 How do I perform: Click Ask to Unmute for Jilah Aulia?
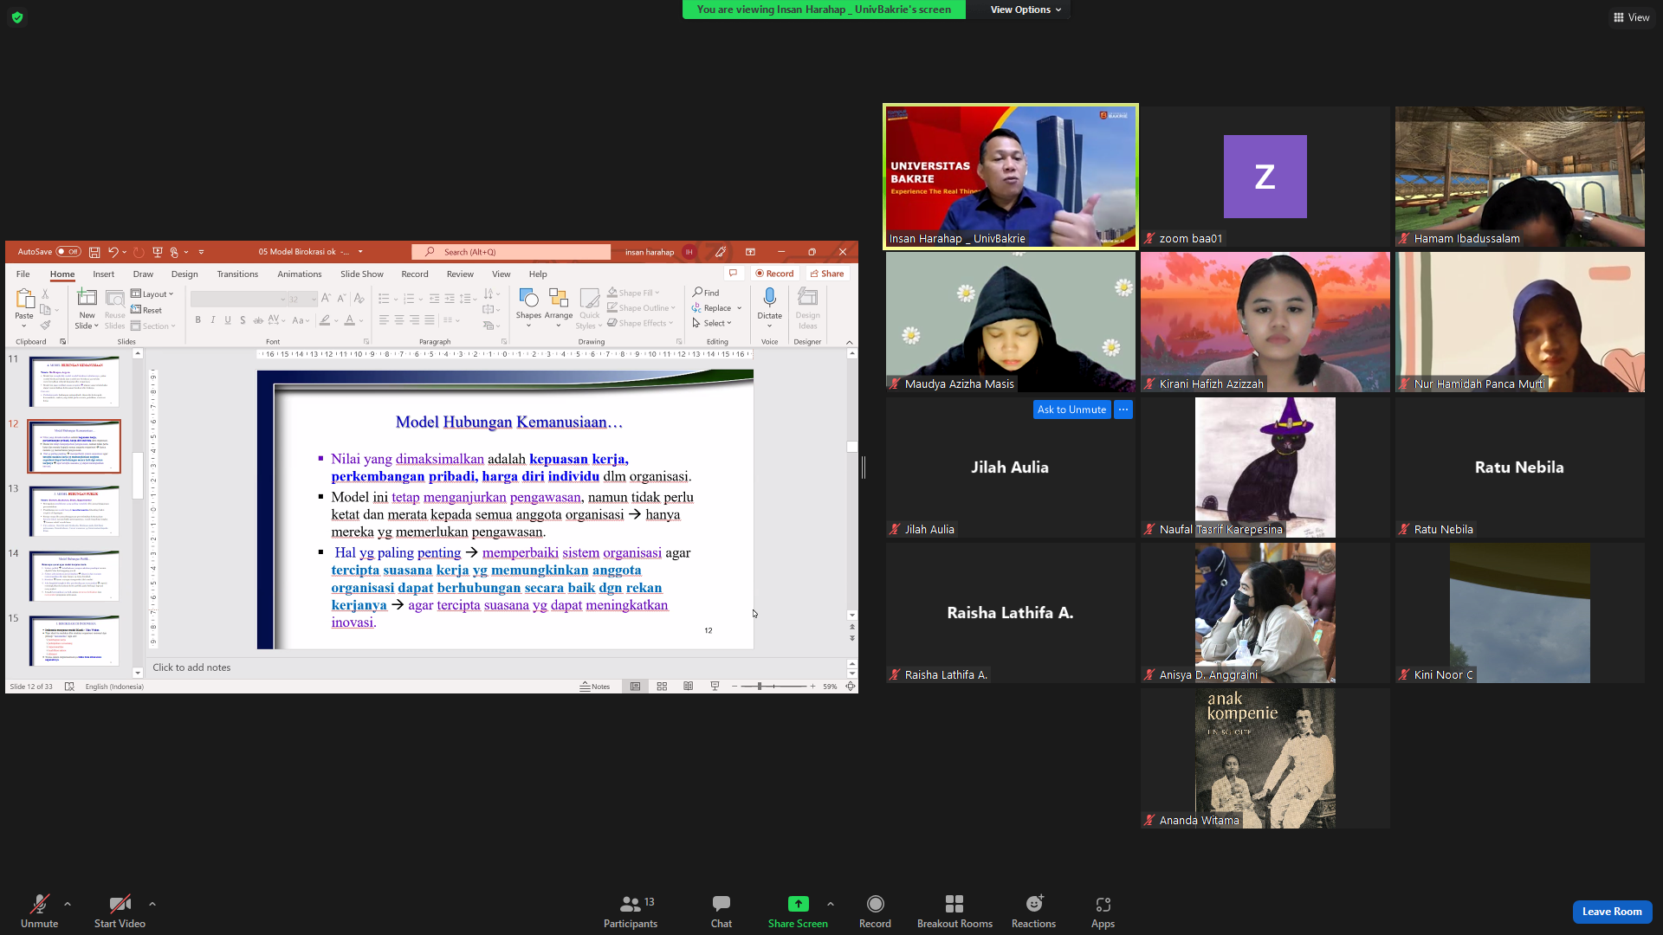click(x=1071, y=409)
